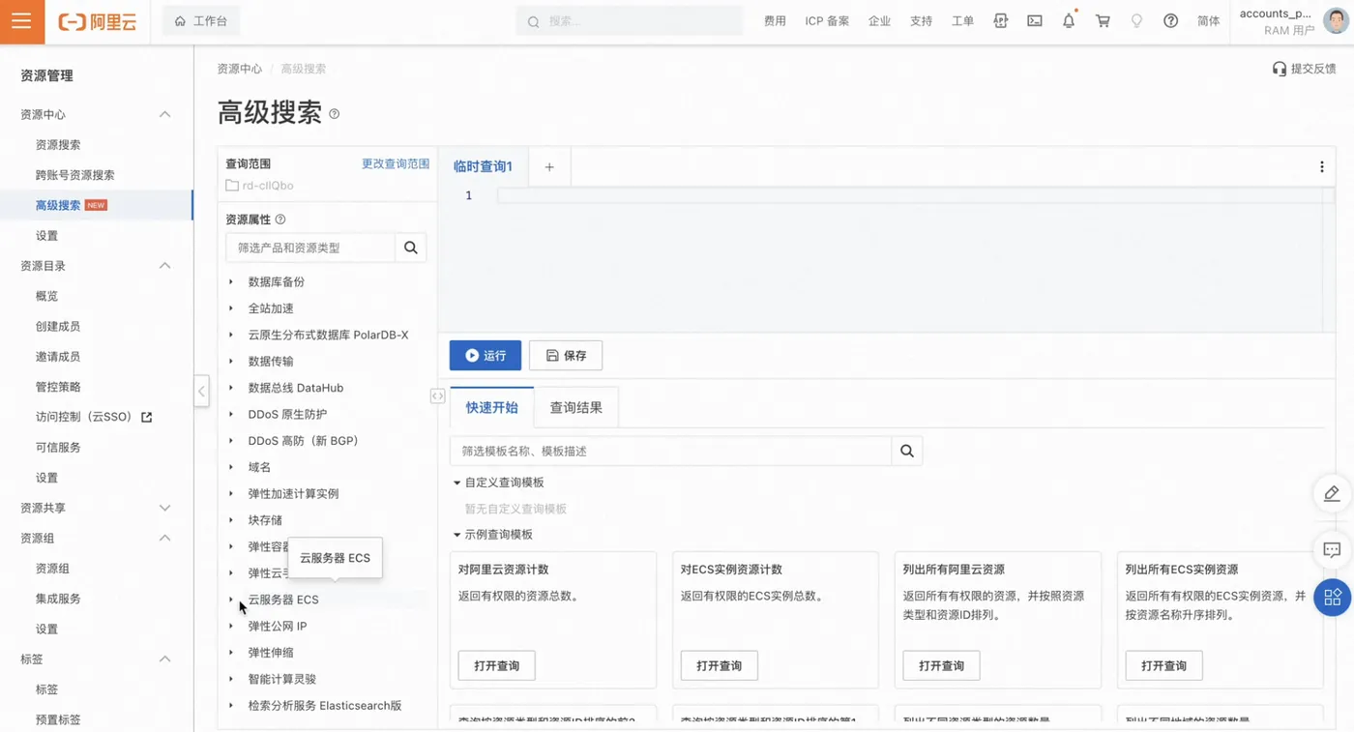
Task: Click the 更改查询范围 link
Action: point(396,163)
